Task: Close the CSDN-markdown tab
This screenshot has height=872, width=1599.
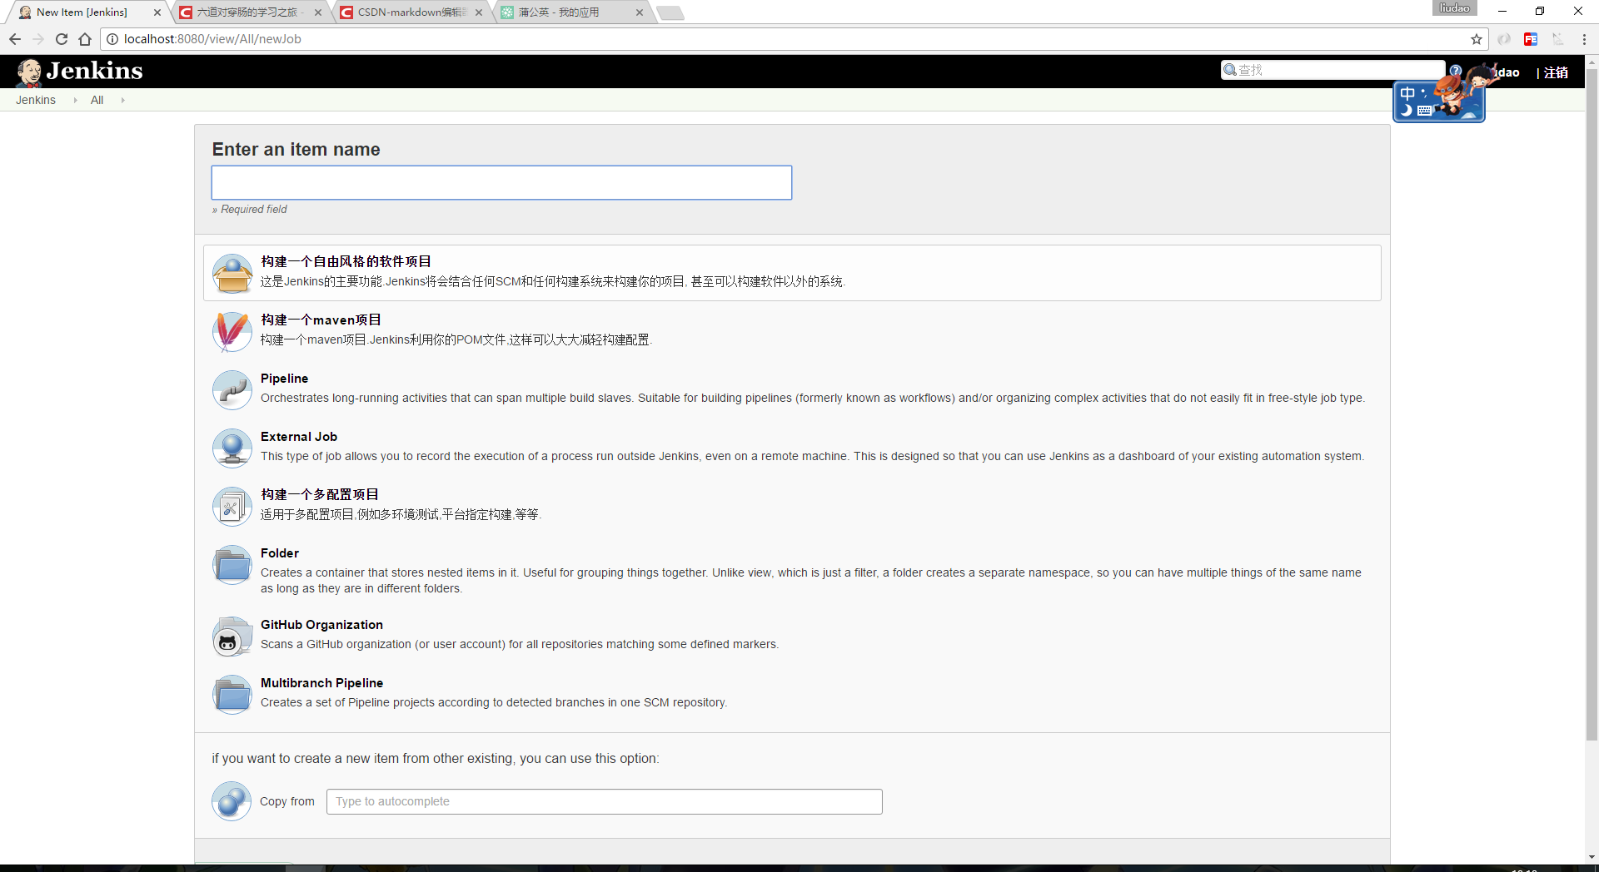Action: pyautogui.click(x=479, y=12)
